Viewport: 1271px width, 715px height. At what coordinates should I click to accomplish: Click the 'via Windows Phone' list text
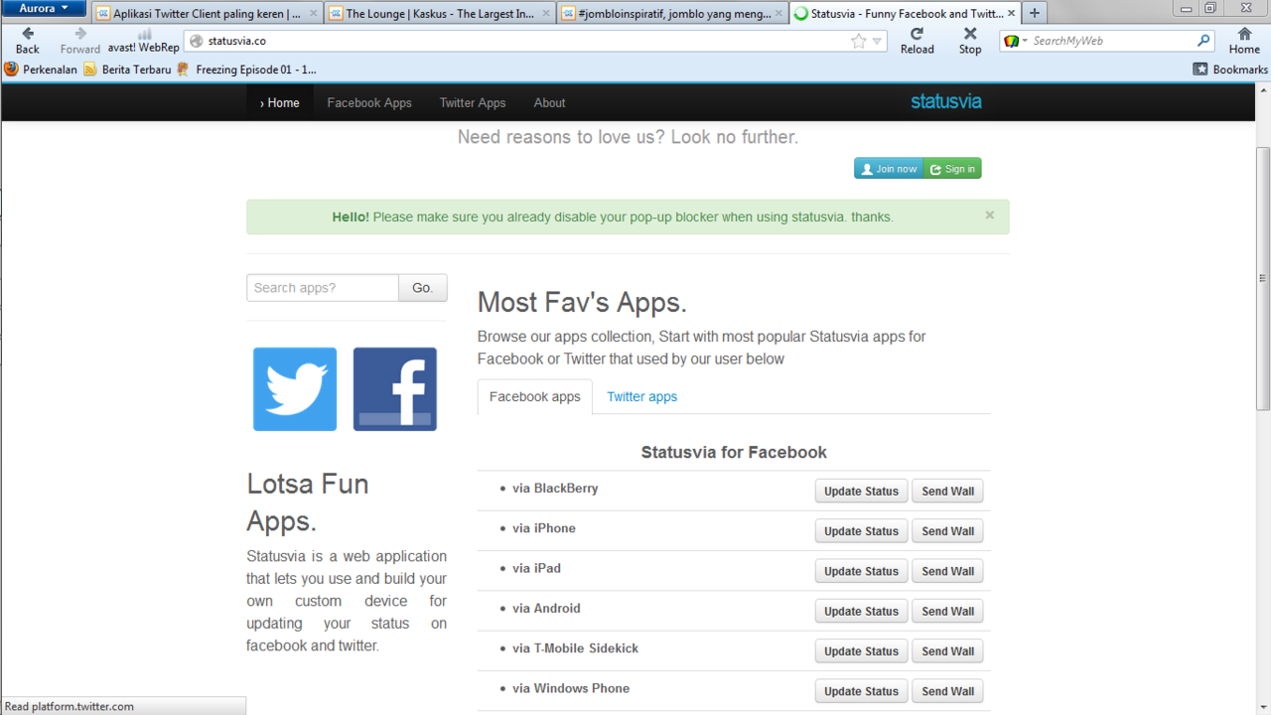571,688
